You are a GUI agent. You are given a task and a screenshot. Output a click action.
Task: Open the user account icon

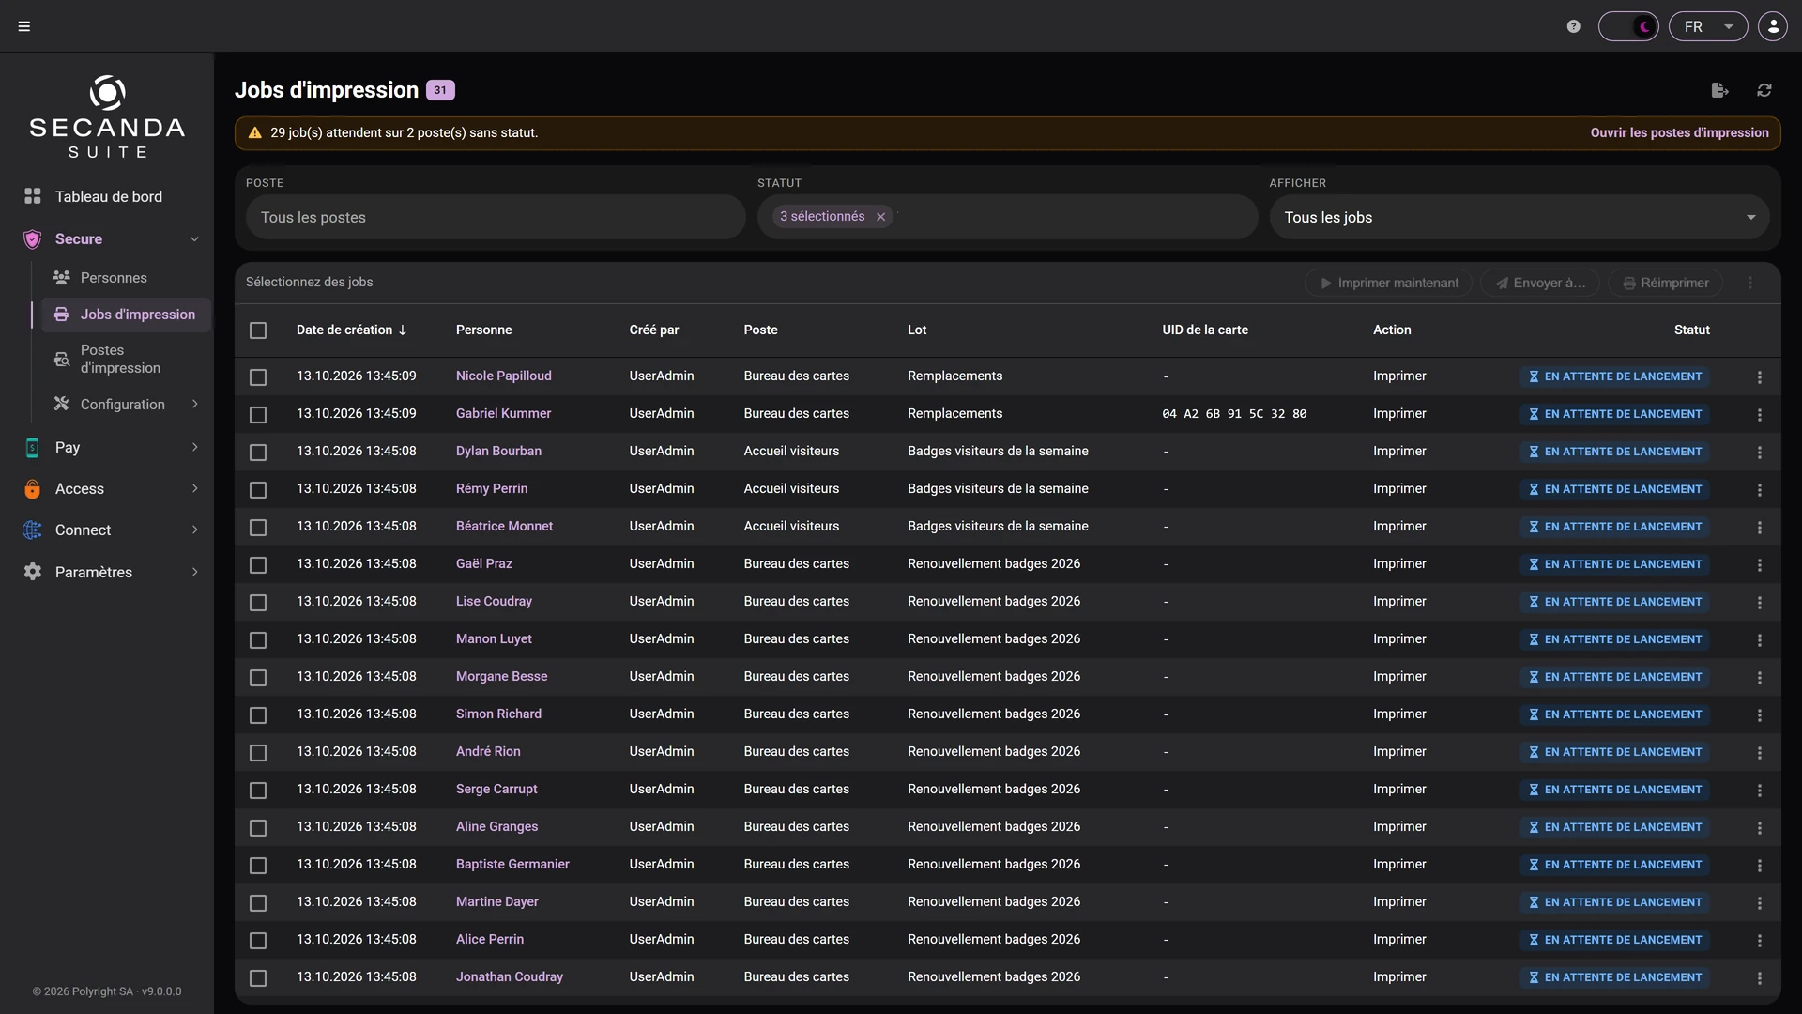(1773, 26)
